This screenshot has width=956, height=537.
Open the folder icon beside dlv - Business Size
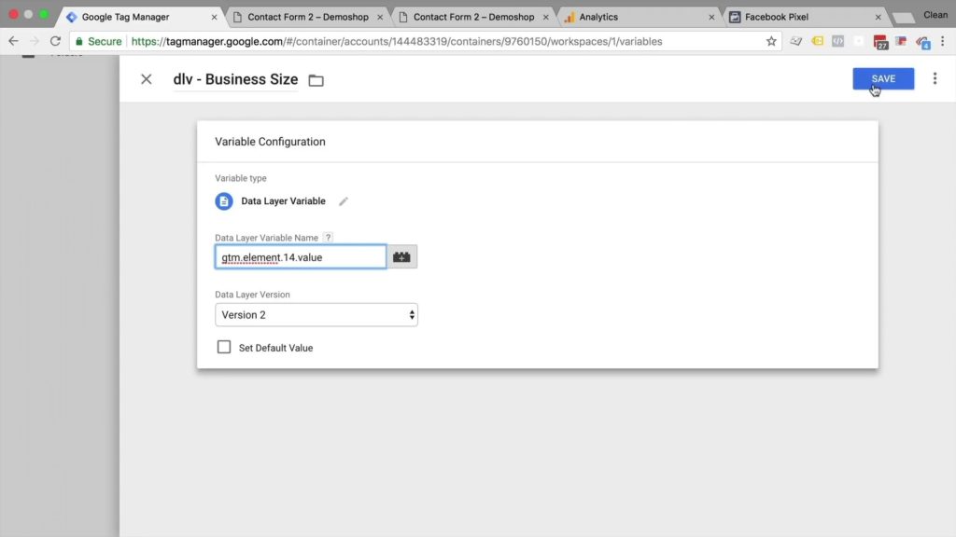click(315, 80)
